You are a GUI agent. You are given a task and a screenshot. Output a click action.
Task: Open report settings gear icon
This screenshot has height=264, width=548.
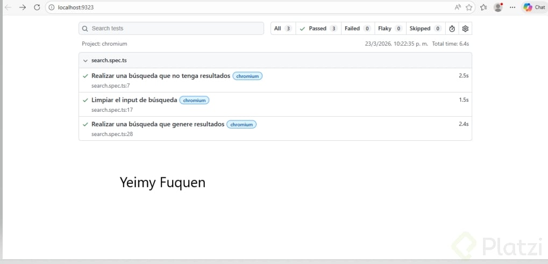465,28
